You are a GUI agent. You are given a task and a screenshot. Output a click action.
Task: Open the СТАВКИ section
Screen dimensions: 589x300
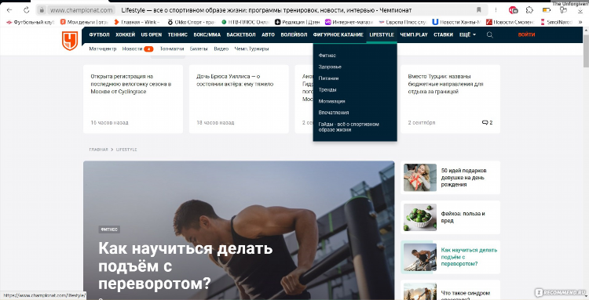(x=443, y=34)
